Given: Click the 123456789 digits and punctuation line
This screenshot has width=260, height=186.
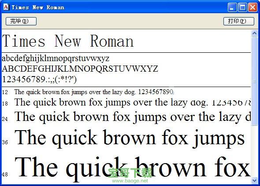Looking at the screenshot, I should click(x=39, y=80).
